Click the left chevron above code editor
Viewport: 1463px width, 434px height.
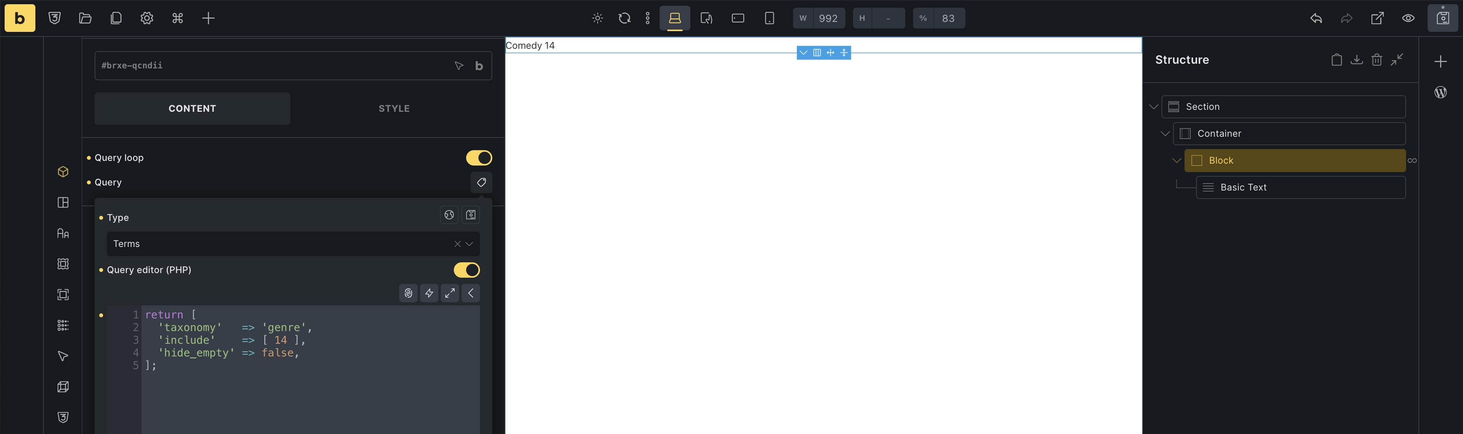click(x=471, y=293)
